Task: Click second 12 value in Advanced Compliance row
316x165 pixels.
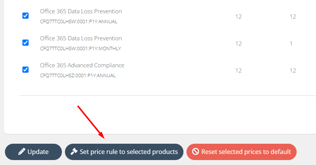Action: pyautogui.click(x=292, y=71)
